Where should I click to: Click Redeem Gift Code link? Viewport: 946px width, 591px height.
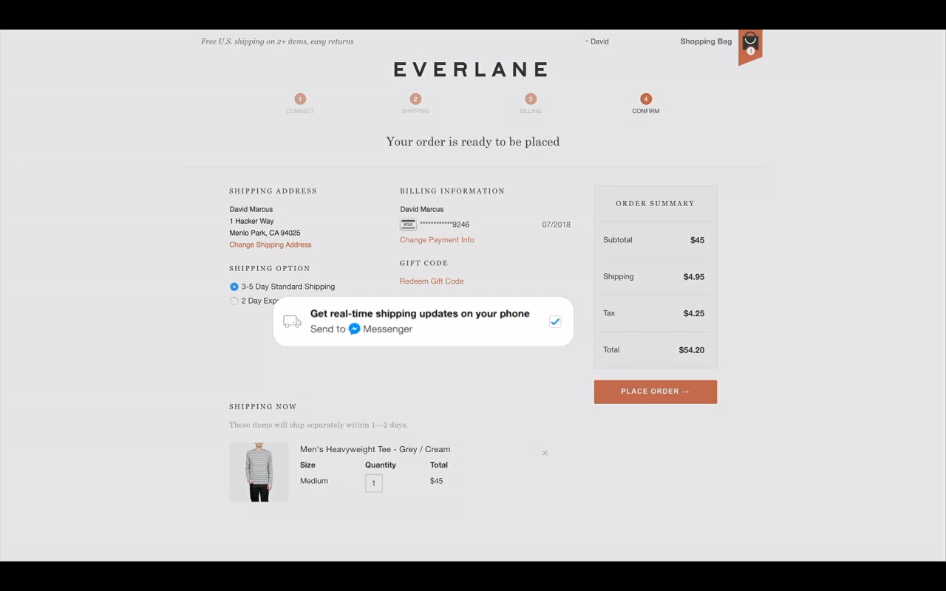[x=432, y=281]
